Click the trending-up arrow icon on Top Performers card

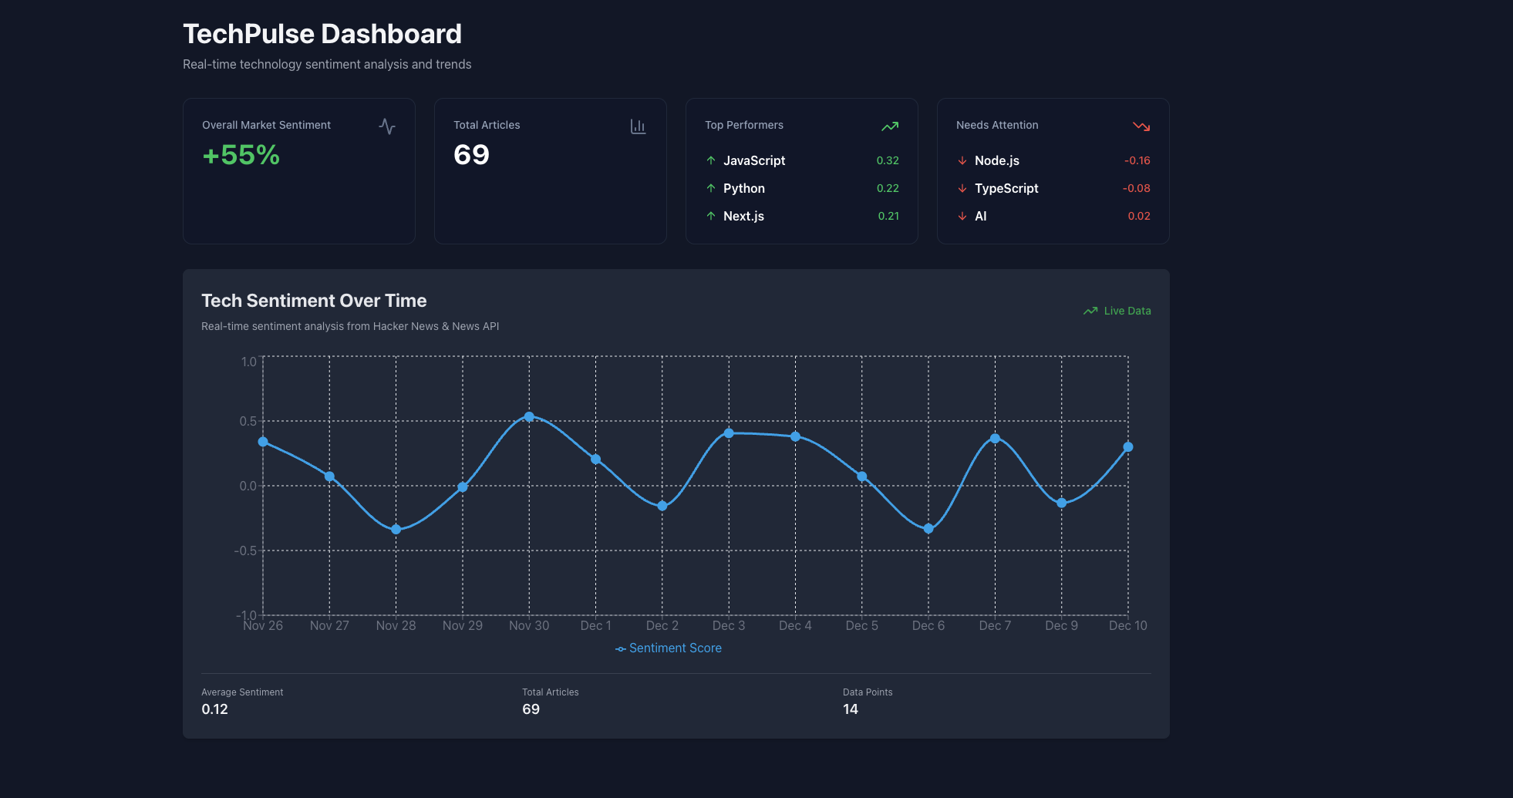click(890, 126)
